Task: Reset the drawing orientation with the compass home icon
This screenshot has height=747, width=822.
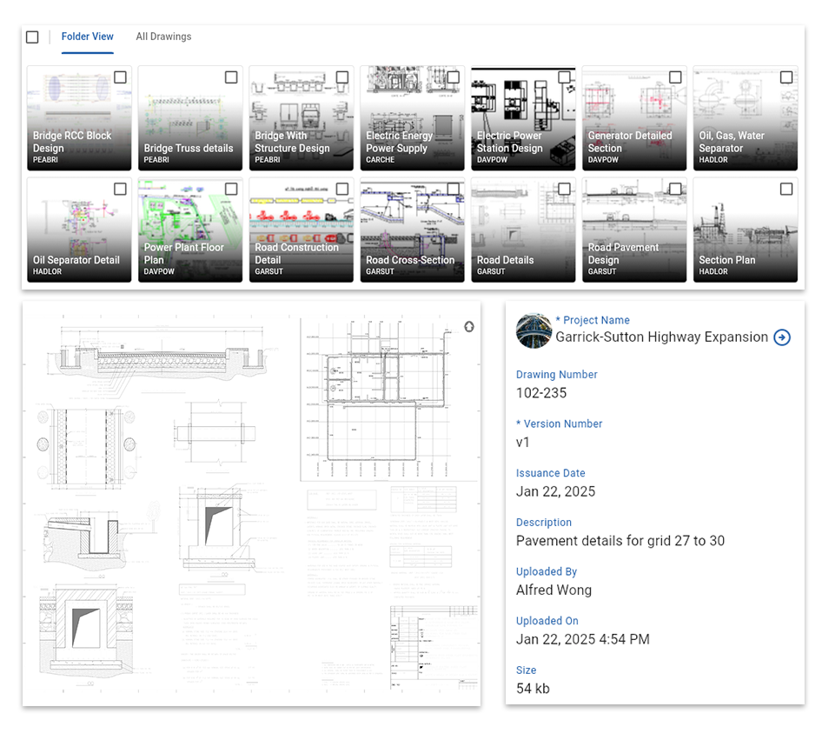Action: coord(469,327)
